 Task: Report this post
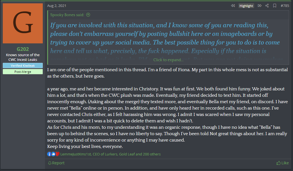point(56,163)
